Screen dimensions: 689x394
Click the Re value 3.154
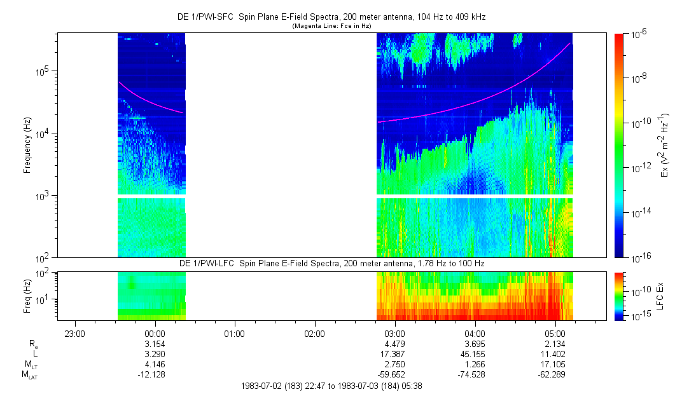pyautogui.click(x=155, y=344)
